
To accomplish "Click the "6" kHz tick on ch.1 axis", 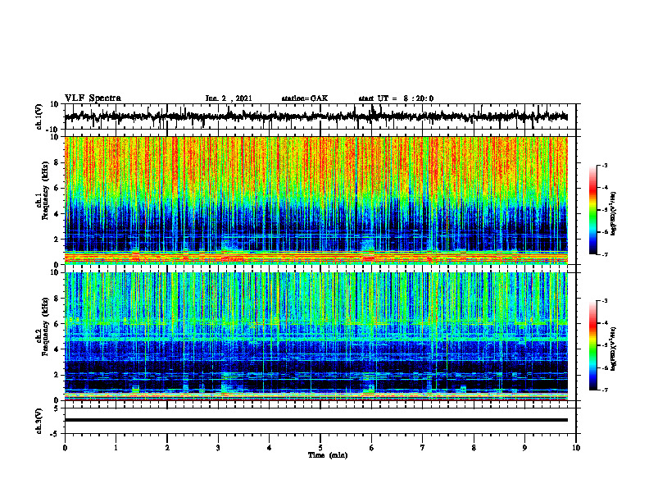I will point(57,188).
